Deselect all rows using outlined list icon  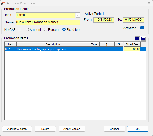pyautogui.click(x=143, y=39)
